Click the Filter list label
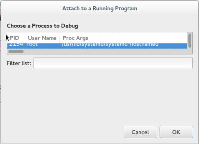 [x=19, y=63]
